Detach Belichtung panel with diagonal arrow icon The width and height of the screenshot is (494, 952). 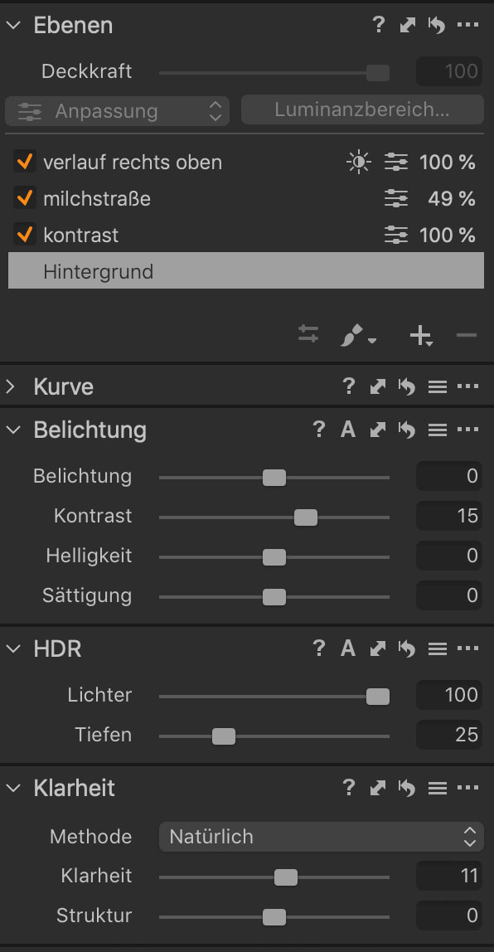point(377,430)
